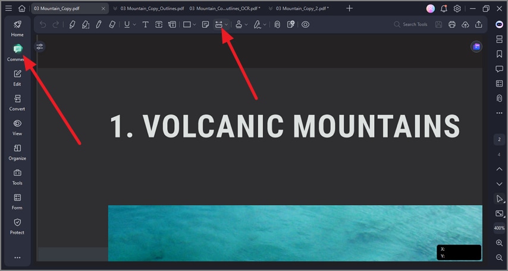The image size is (508, 271).
Task: Select the Measure tool
Action: (x=219, y=24)
